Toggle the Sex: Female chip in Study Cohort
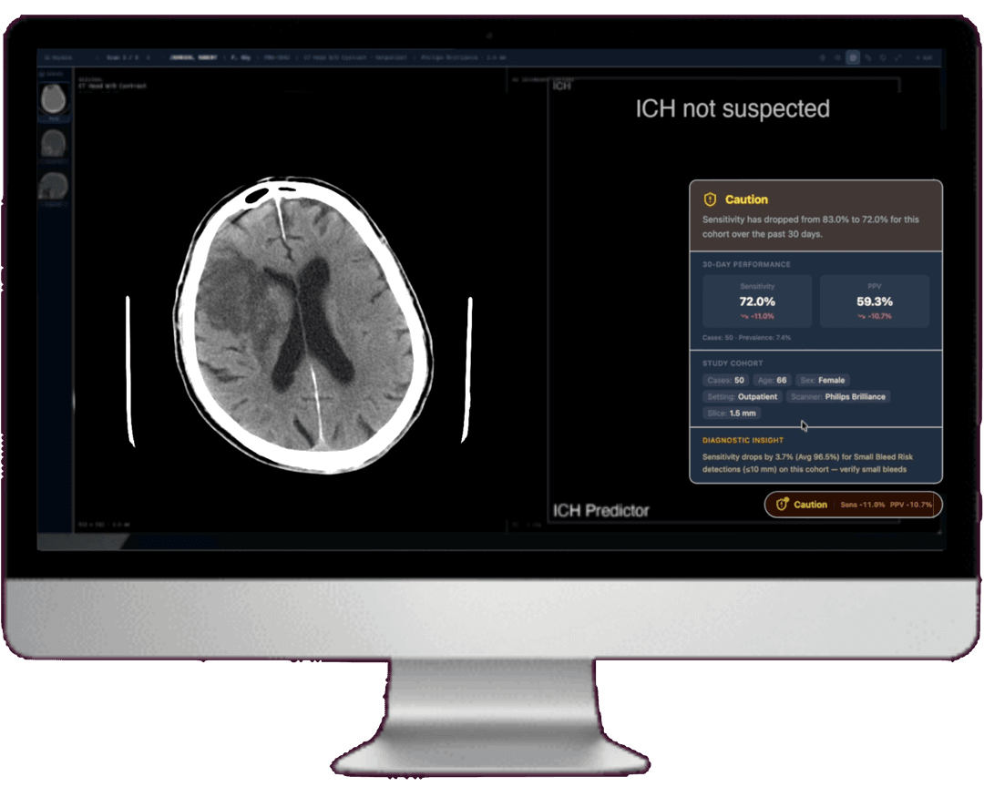The image size is (984, 787). [822, 380]
